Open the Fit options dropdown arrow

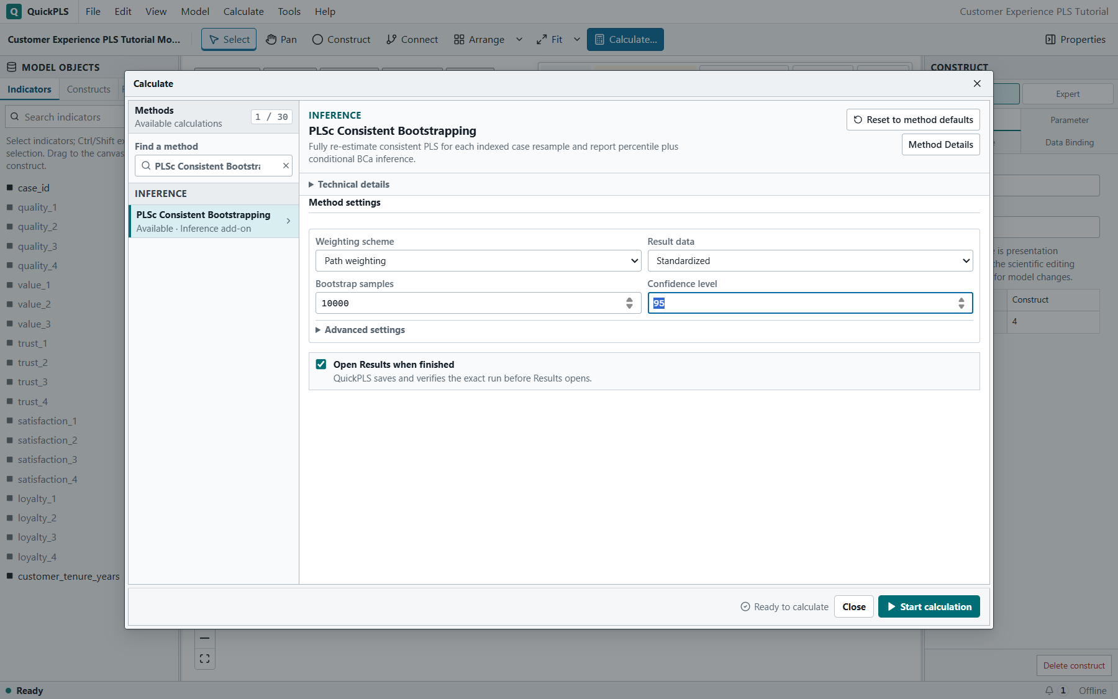(577, 39)
